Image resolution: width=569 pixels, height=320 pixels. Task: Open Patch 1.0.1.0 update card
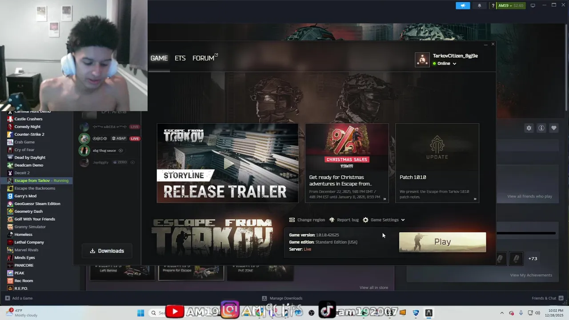pyautogui.click(x=437, y=163)
